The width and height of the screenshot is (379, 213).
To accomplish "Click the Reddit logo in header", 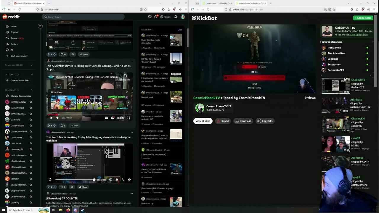I will 11,17.
